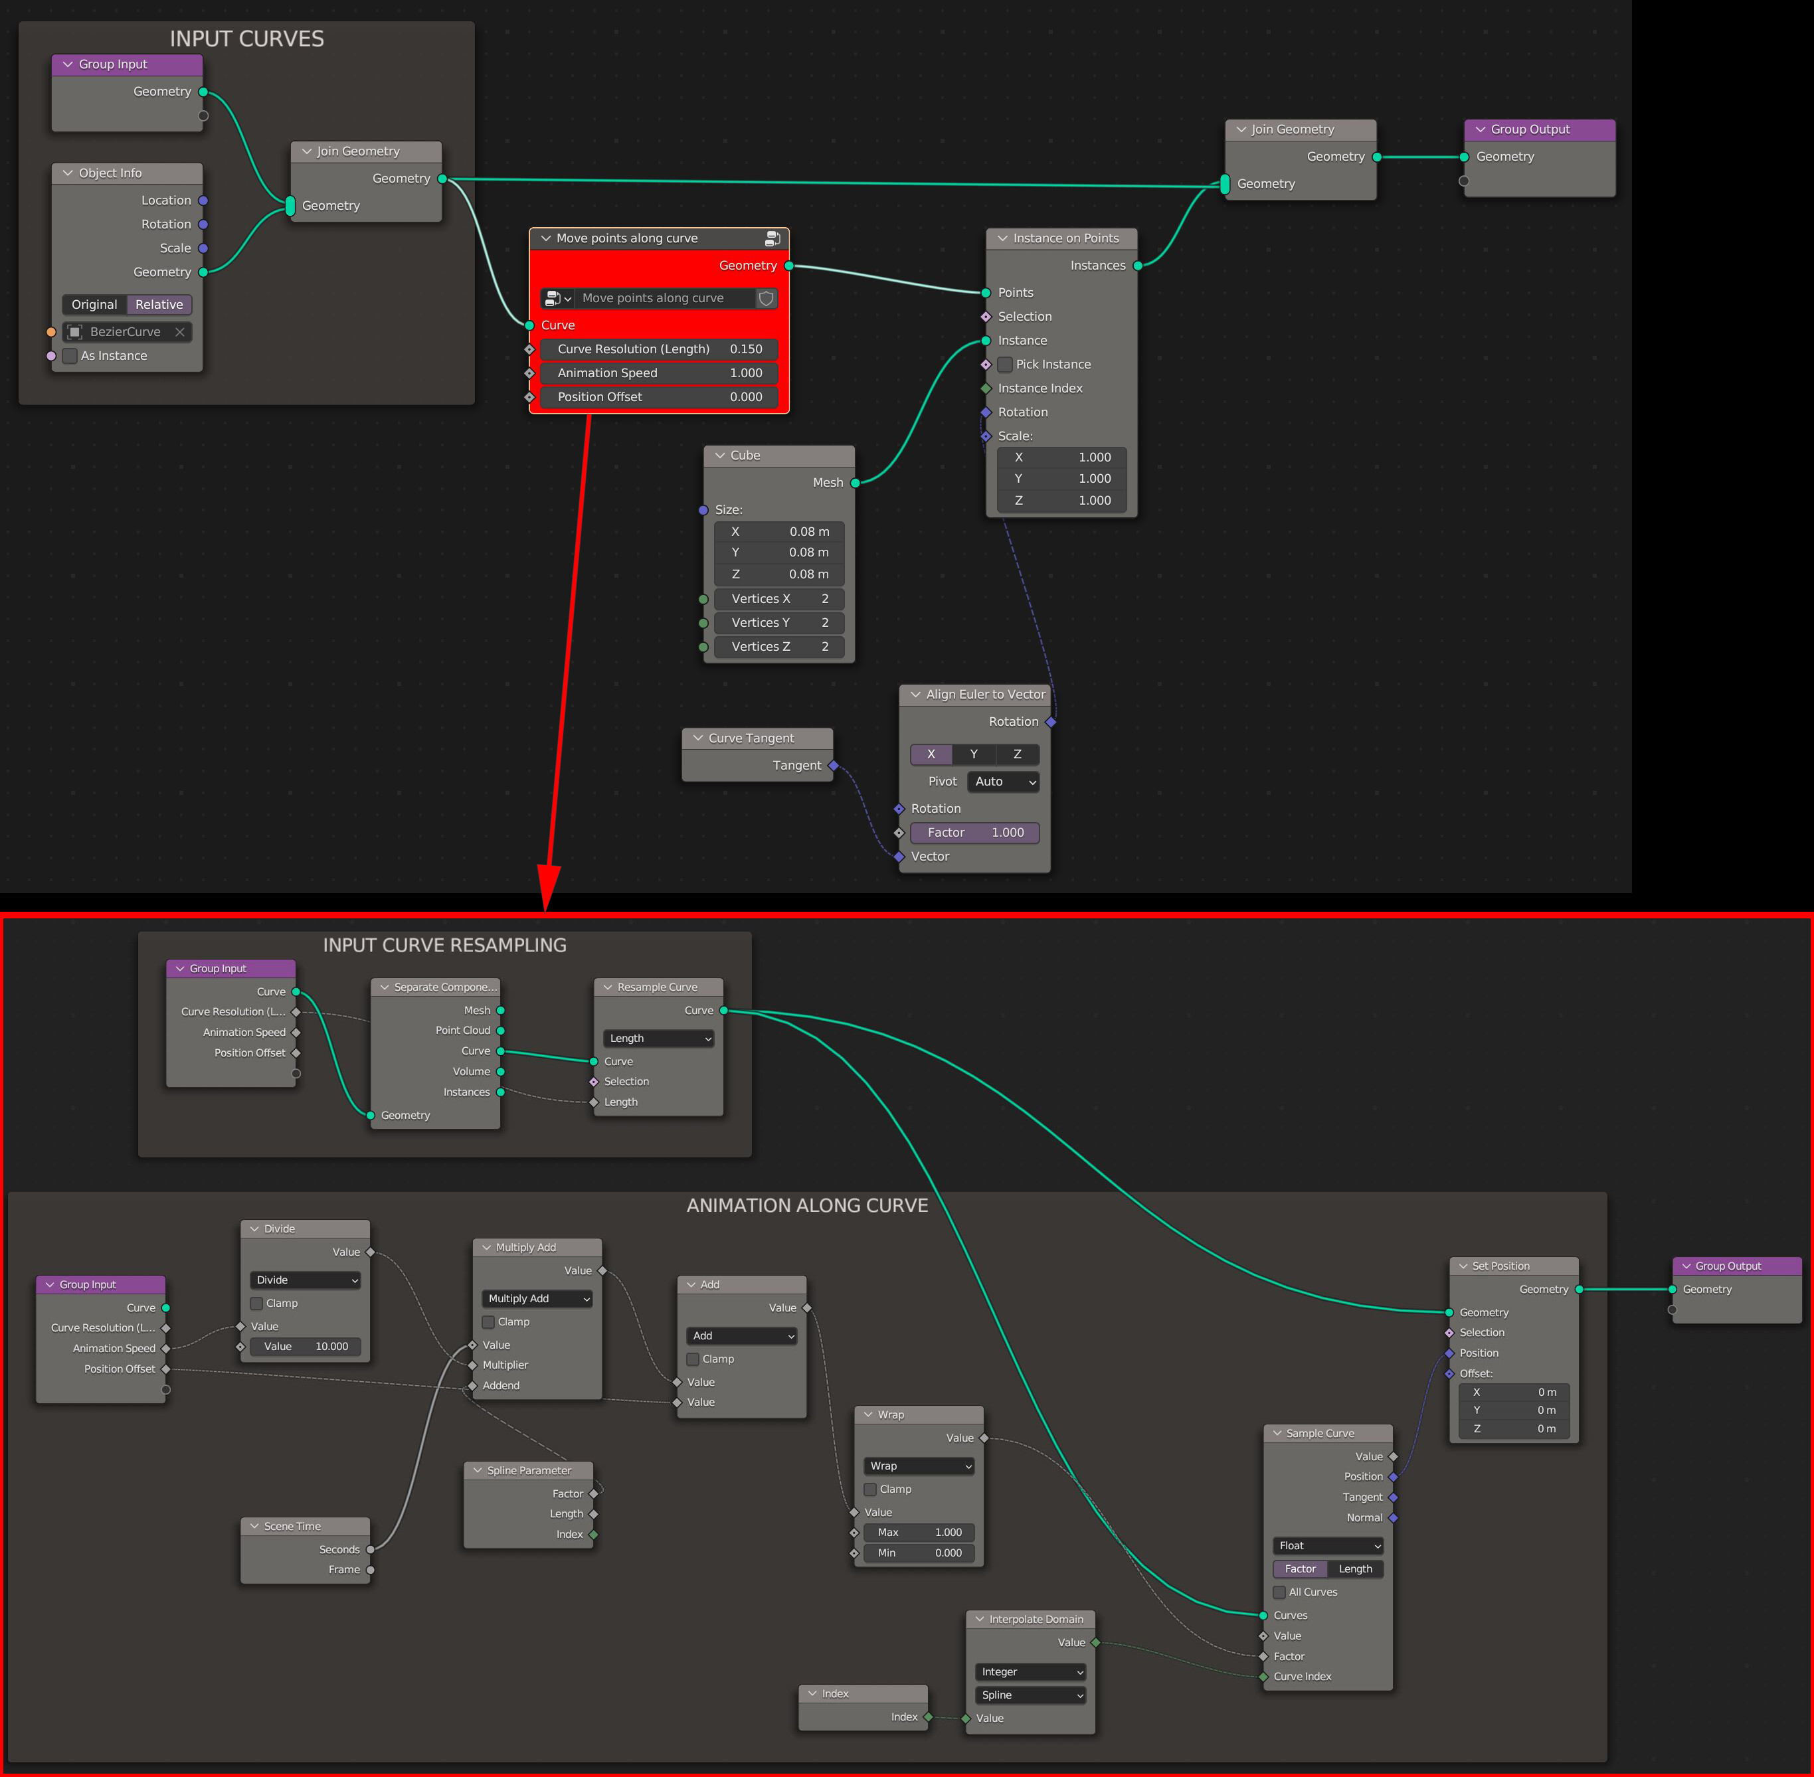Open Resample Curve's Length mode dropdown
The image size is (1814, 1777).
point(658,1039)
